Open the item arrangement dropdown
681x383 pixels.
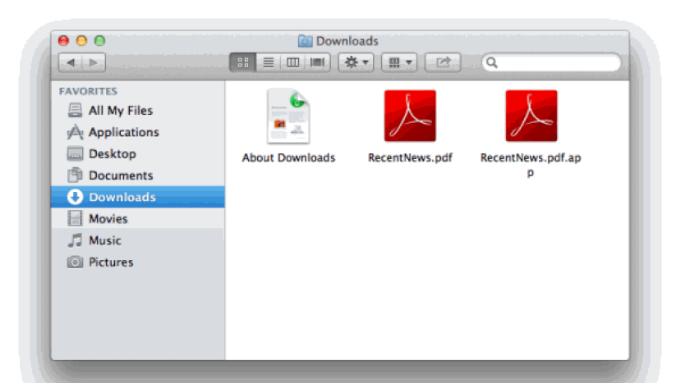[398, 62]
